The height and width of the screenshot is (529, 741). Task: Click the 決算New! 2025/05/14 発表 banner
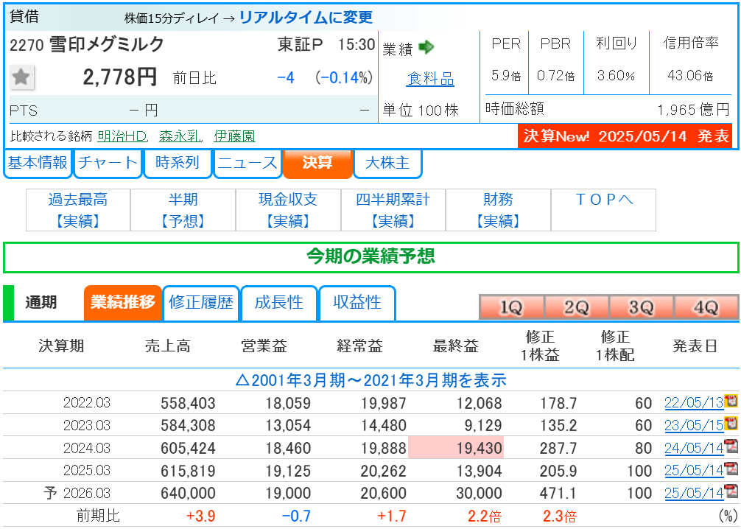point(625,136)
